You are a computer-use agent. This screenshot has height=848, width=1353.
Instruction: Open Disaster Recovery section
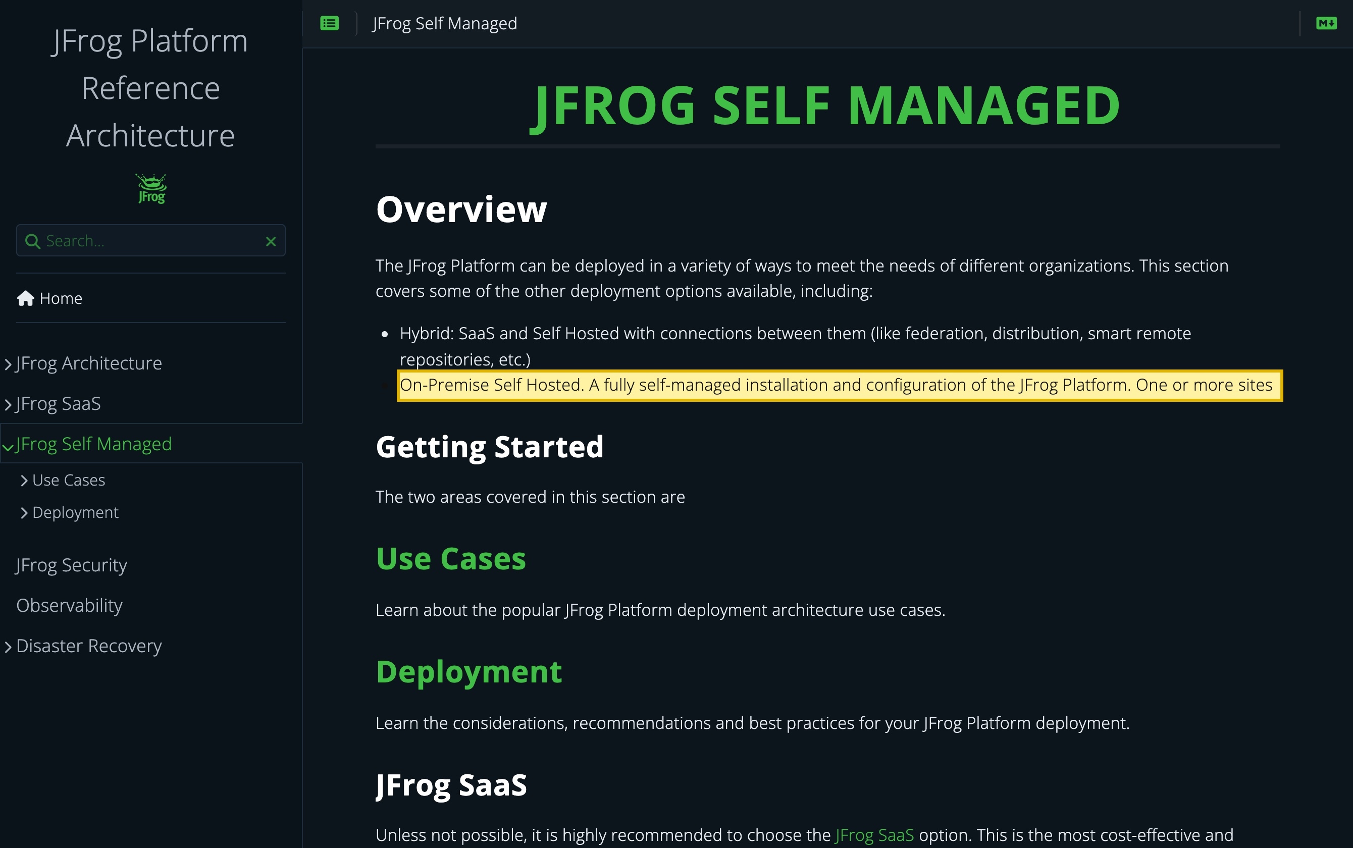89,646
